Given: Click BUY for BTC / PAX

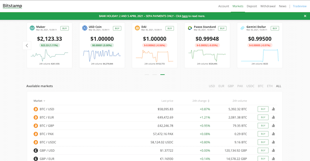Looking at the screenshot, I should point(263,134).
